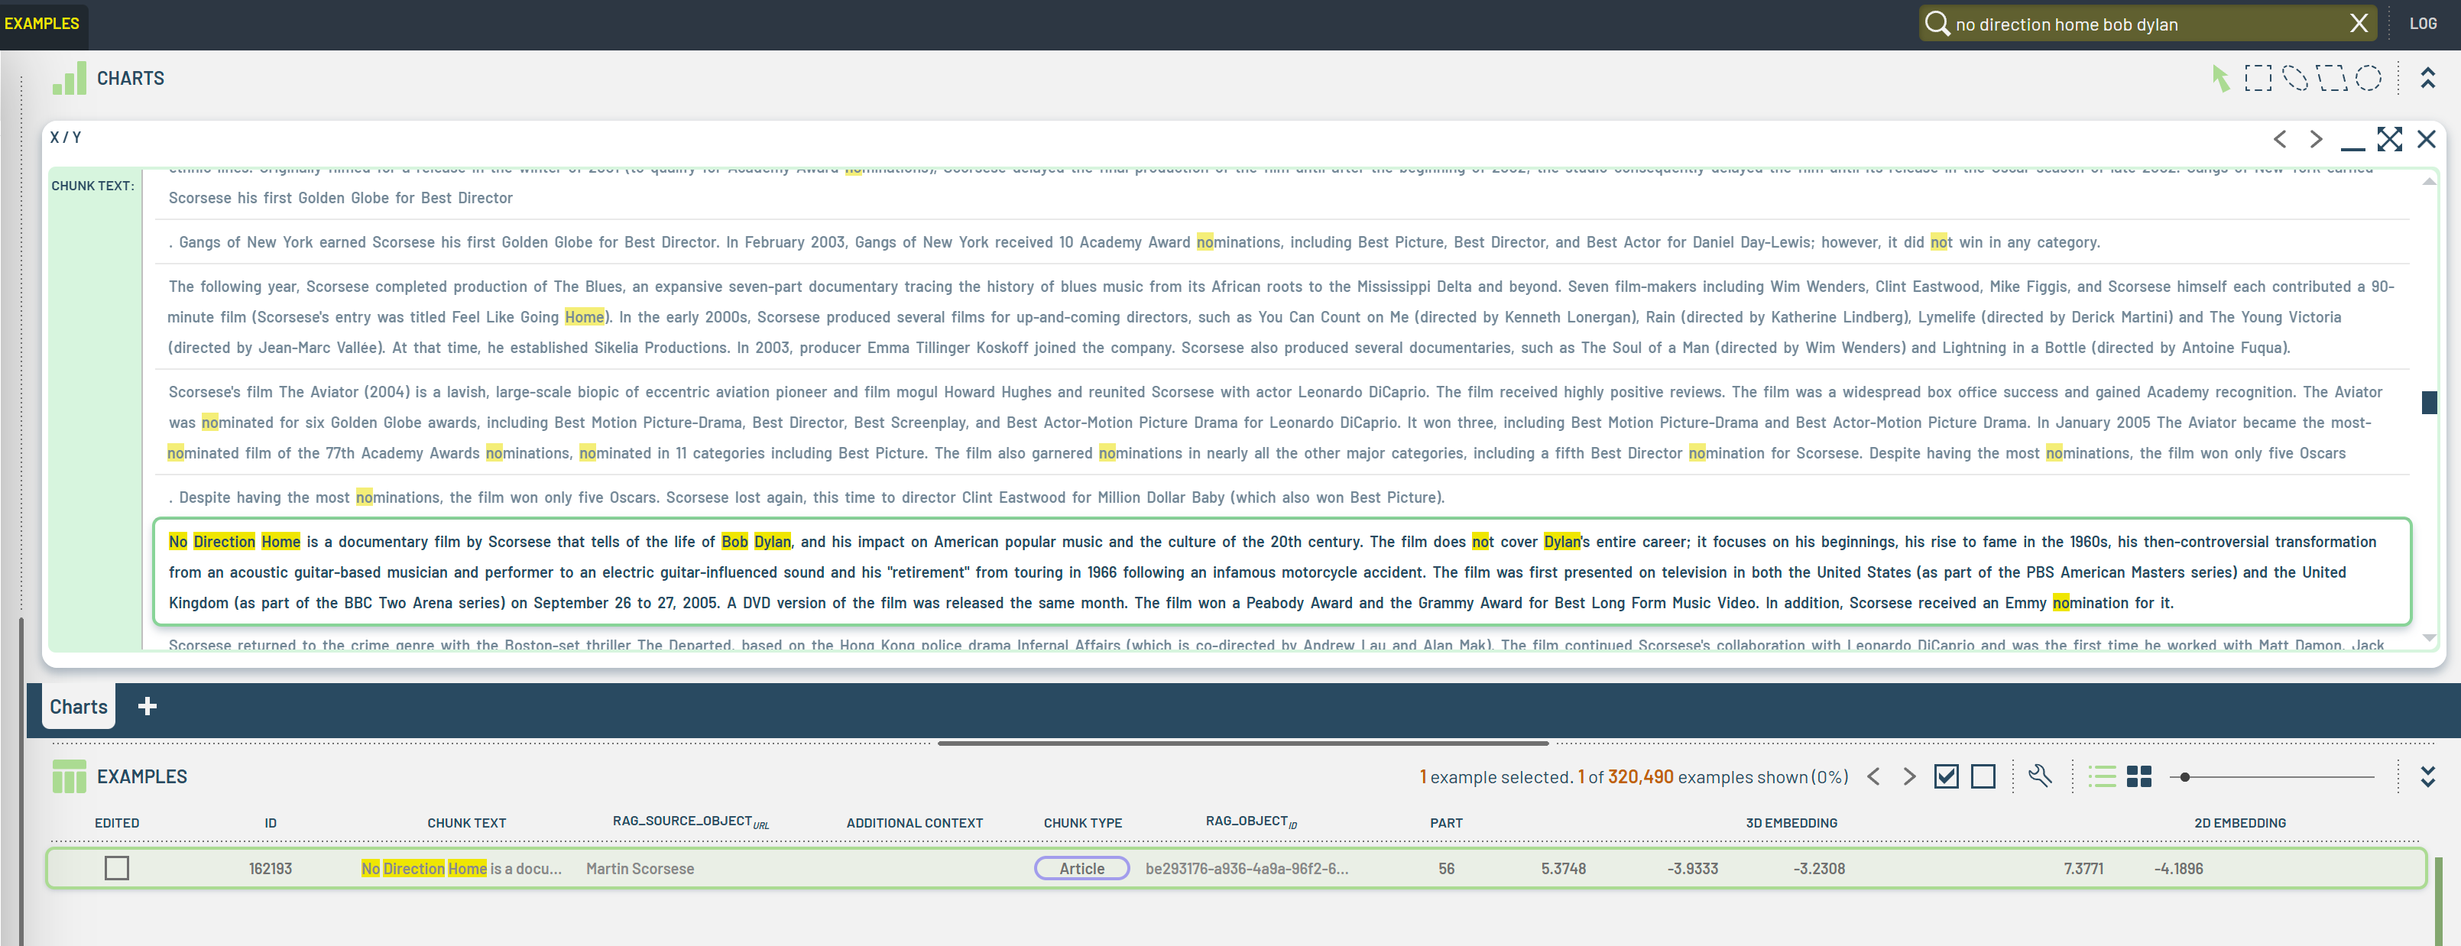The image size is (2461, 946).
Task: Expand Examples section with double chevron down
Action: point(2427,777)
